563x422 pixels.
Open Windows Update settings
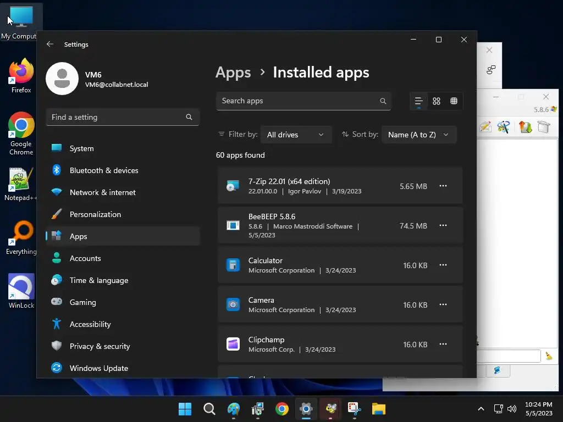pos(123,368)
